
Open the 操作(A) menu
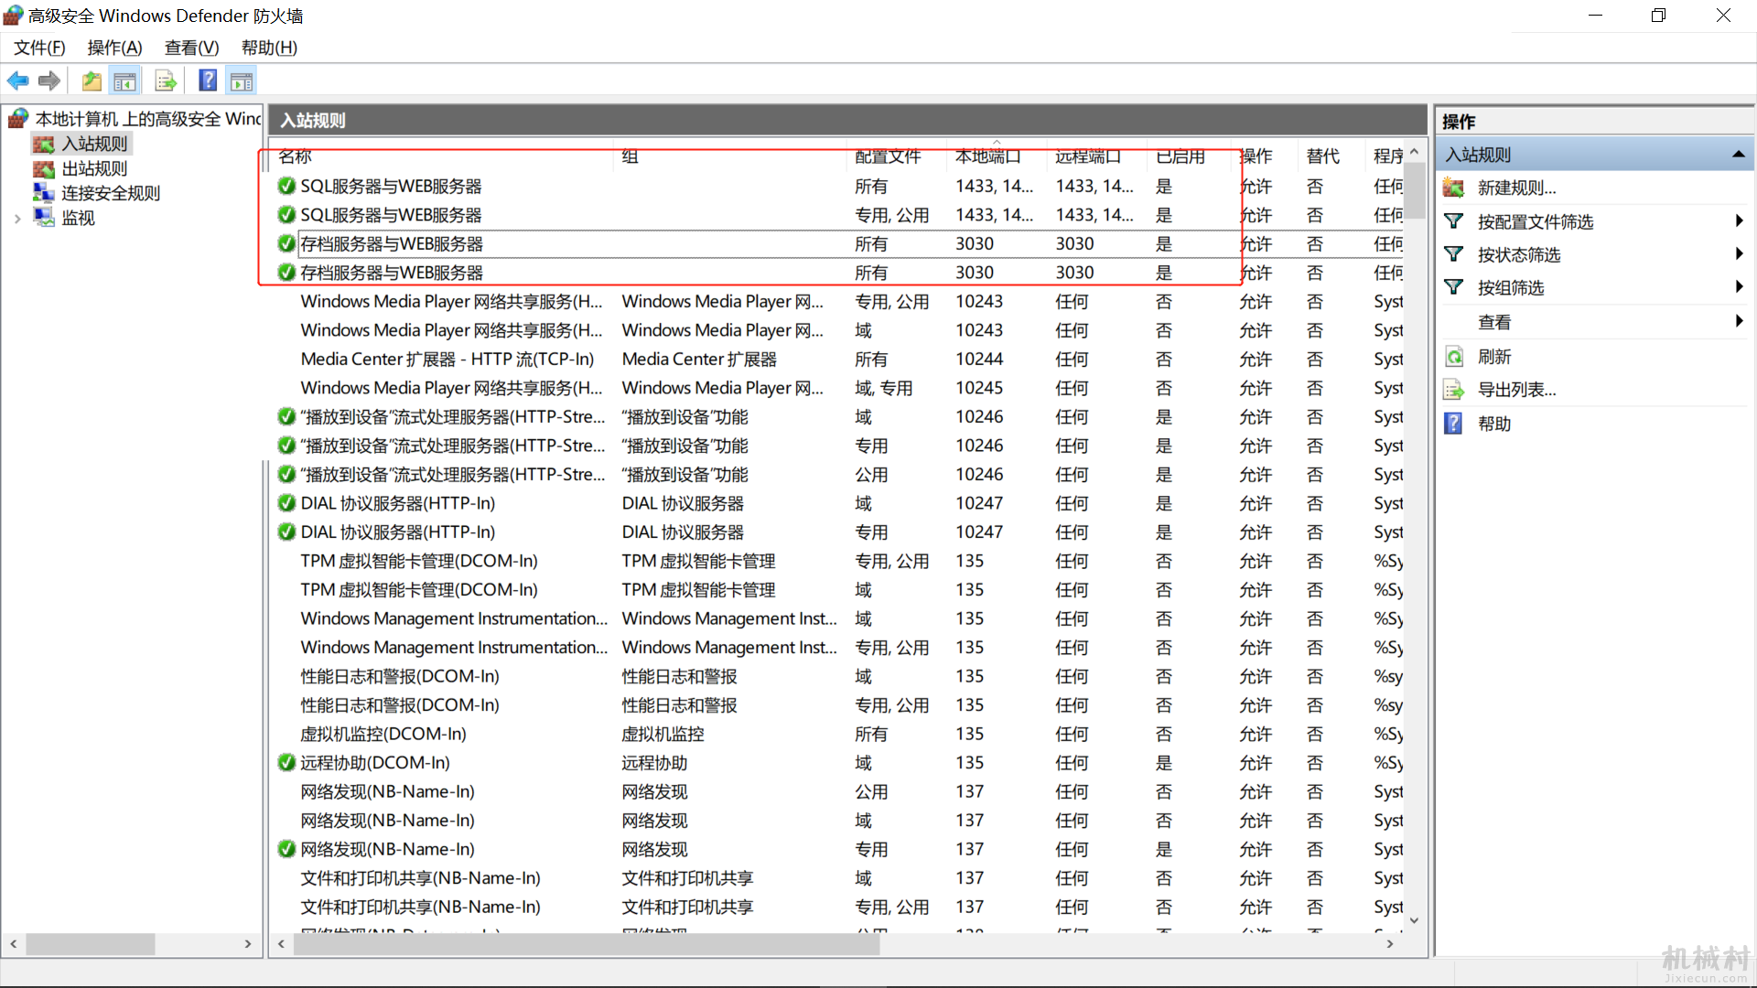tap(115, 48)
